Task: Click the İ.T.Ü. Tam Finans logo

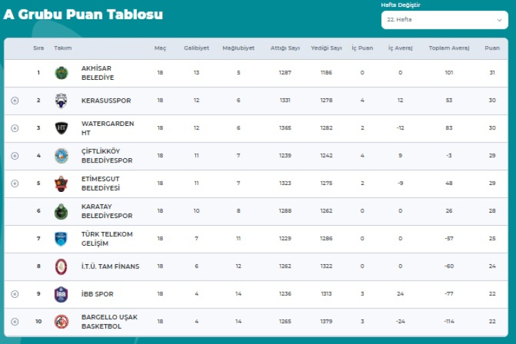Action: click(x=61, y=266)
